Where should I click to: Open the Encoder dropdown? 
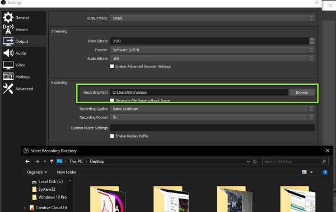[212, 50]
